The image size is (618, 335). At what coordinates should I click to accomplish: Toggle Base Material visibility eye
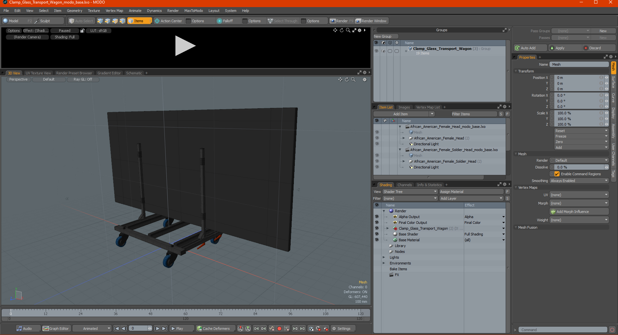pyautogui.click(x=377, y=240)
